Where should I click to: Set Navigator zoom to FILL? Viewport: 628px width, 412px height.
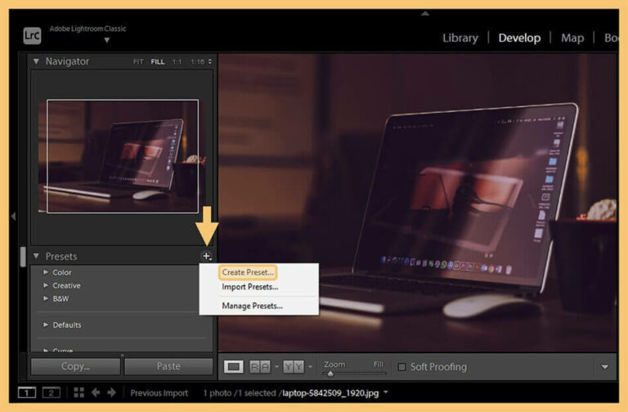157,61
